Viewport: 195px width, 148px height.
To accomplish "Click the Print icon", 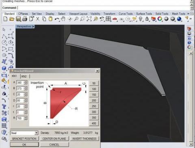I will tap(25, 19).
